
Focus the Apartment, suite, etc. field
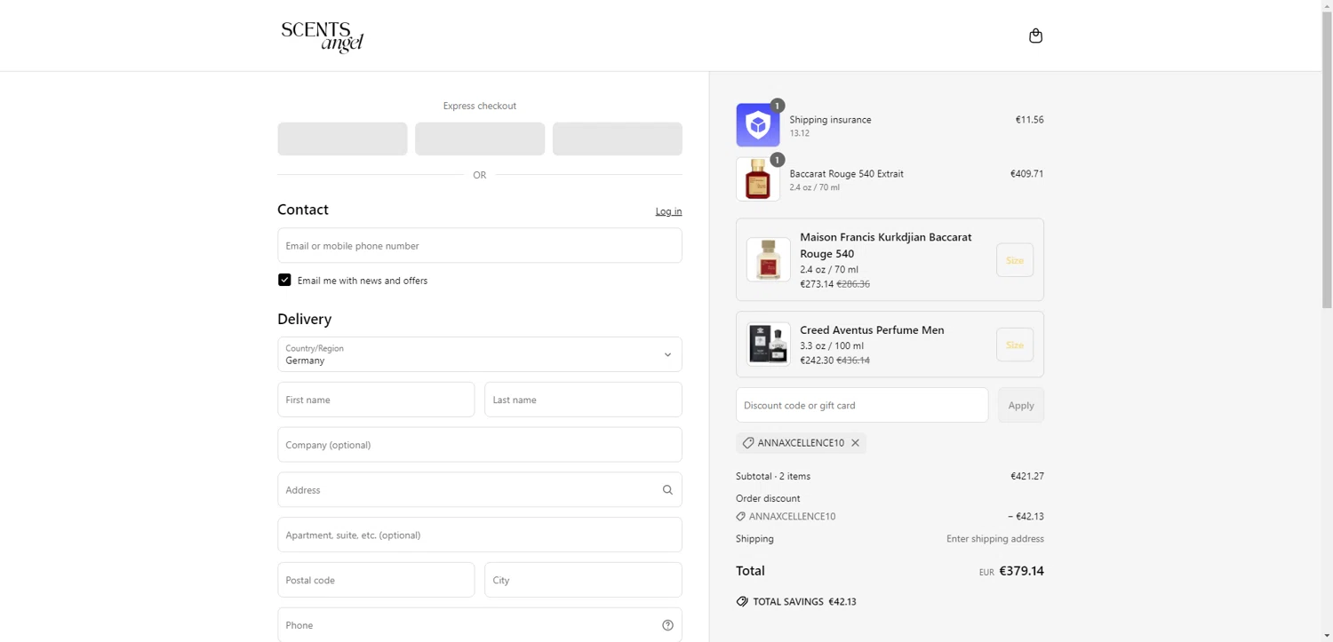pyautogui.click(x=480, y=535)
